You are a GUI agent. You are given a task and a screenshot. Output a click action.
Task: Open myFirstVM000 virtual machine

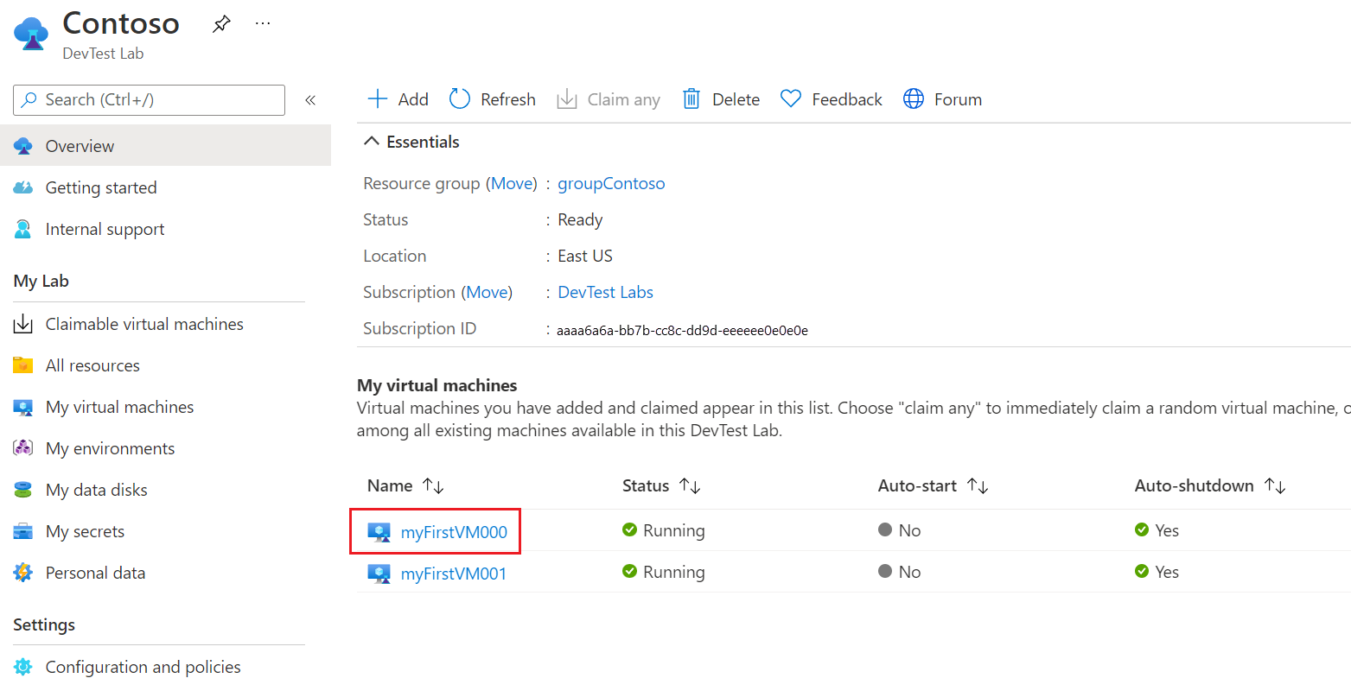point(454,532)
